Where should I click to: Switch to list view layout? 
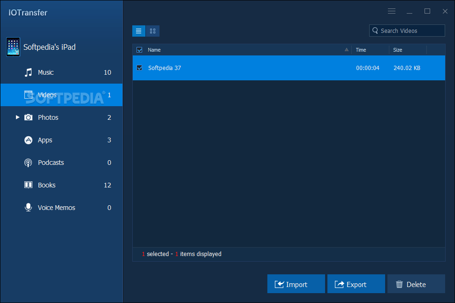click(139, 31)
